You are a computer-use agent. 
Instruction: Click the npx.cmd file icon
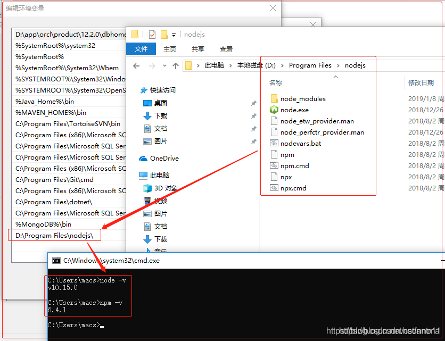274,188
